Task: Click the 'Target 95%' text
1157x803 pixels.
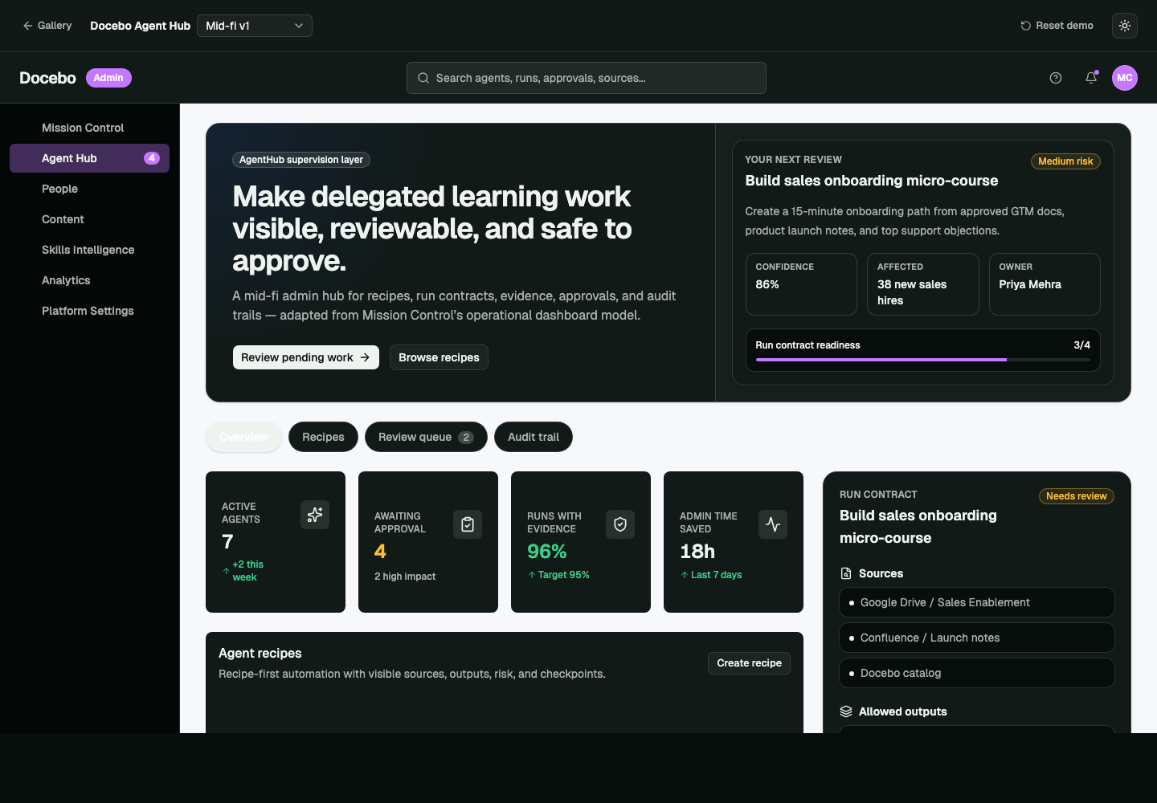Action: 564,575
